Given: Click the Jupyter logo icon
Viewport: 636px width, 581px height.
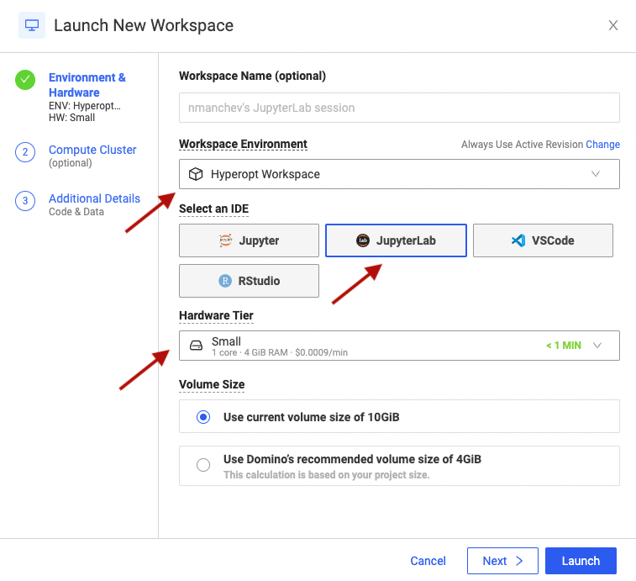Looking at the screenshot, I should click(225, 240).
